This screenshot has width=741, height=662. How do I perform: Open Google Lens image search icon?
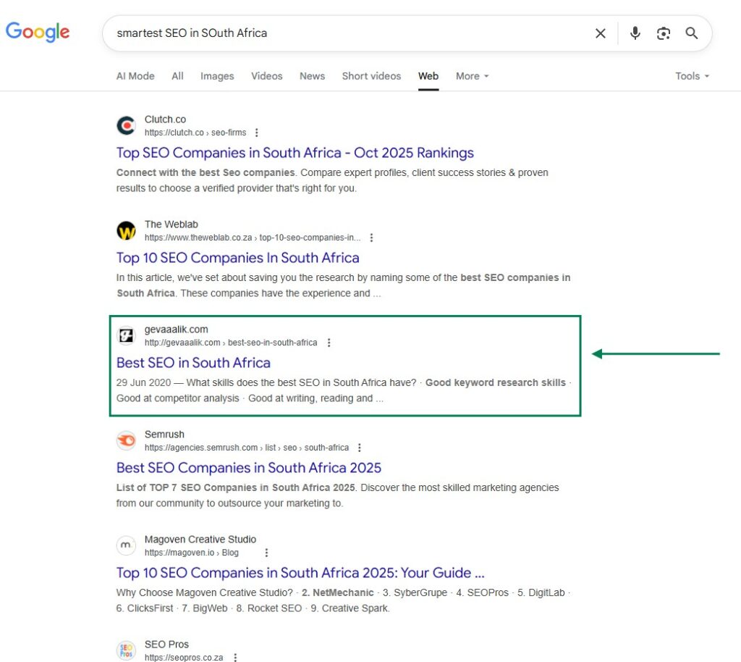click(663, 33)
